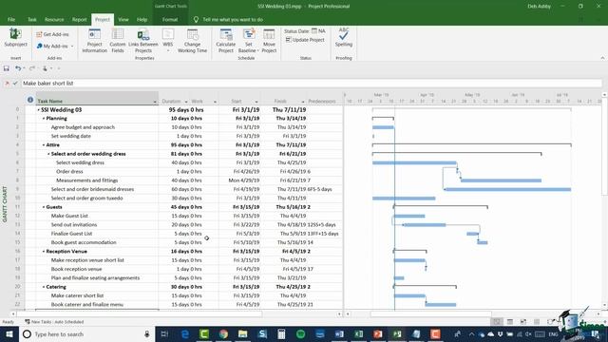The width and height of the screenshot is (608, 342).
Task: Select the Send out invitations task name
Action: 74,225
